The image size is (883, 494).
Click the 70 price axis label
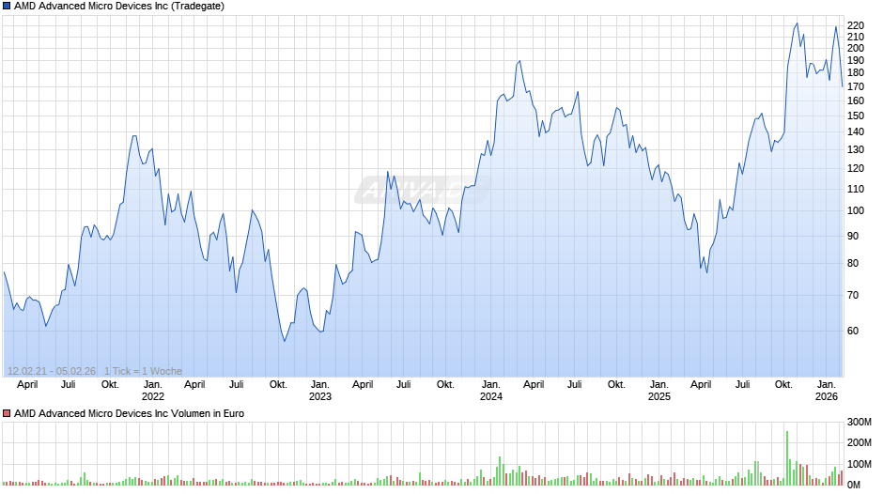click(x=853, y=295)
